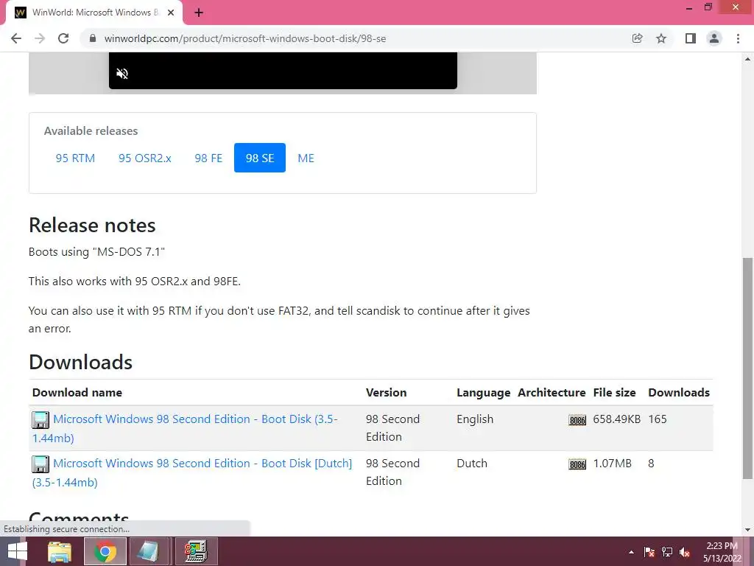Show hidden system tray icons
The image size is (754, 566).
(x=631, y=553)
